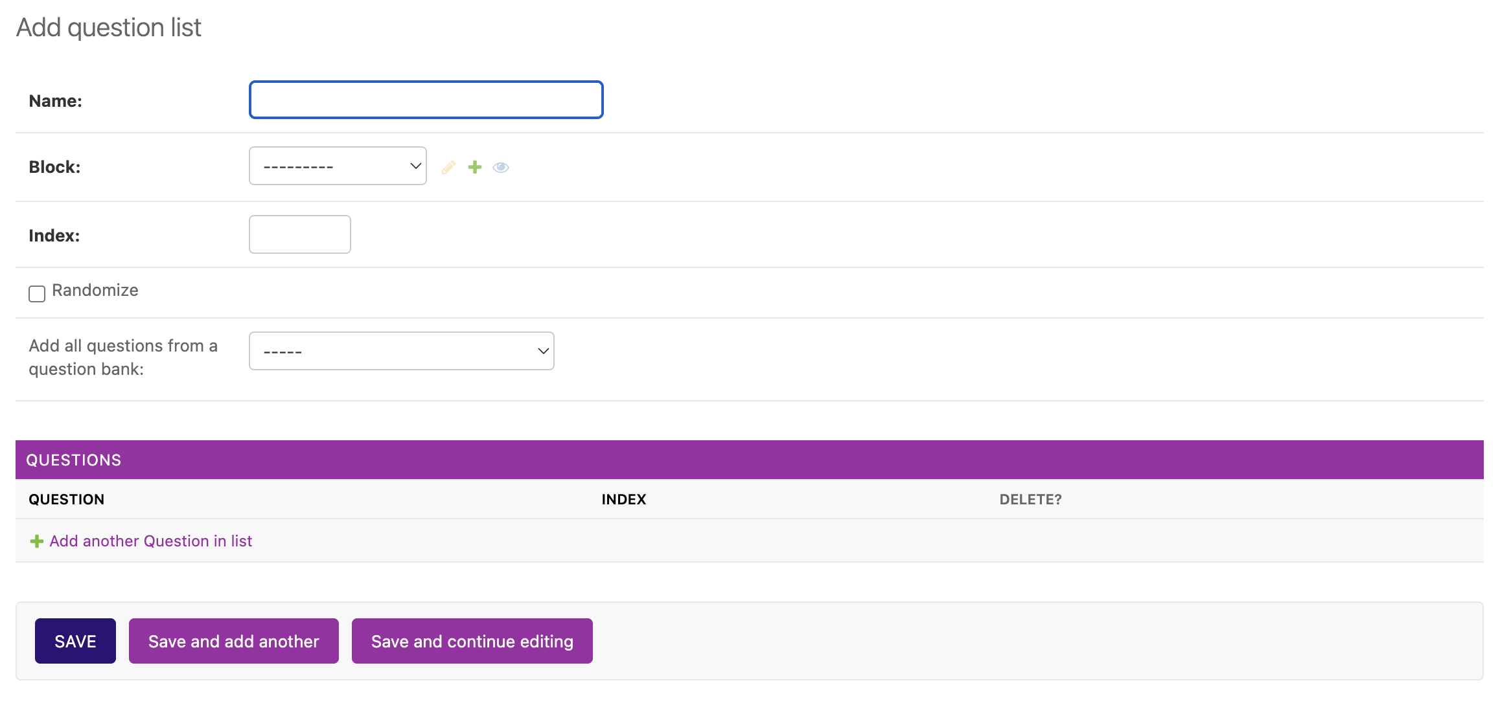Click green plus to add another Block
Screen dimensions: 1511x707
click(x=475, y=167)
